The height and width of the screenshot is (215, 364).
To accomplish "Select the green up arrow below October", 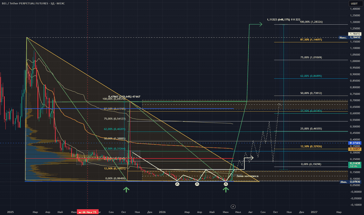I will pyautogui.click(x=126, y=190).
